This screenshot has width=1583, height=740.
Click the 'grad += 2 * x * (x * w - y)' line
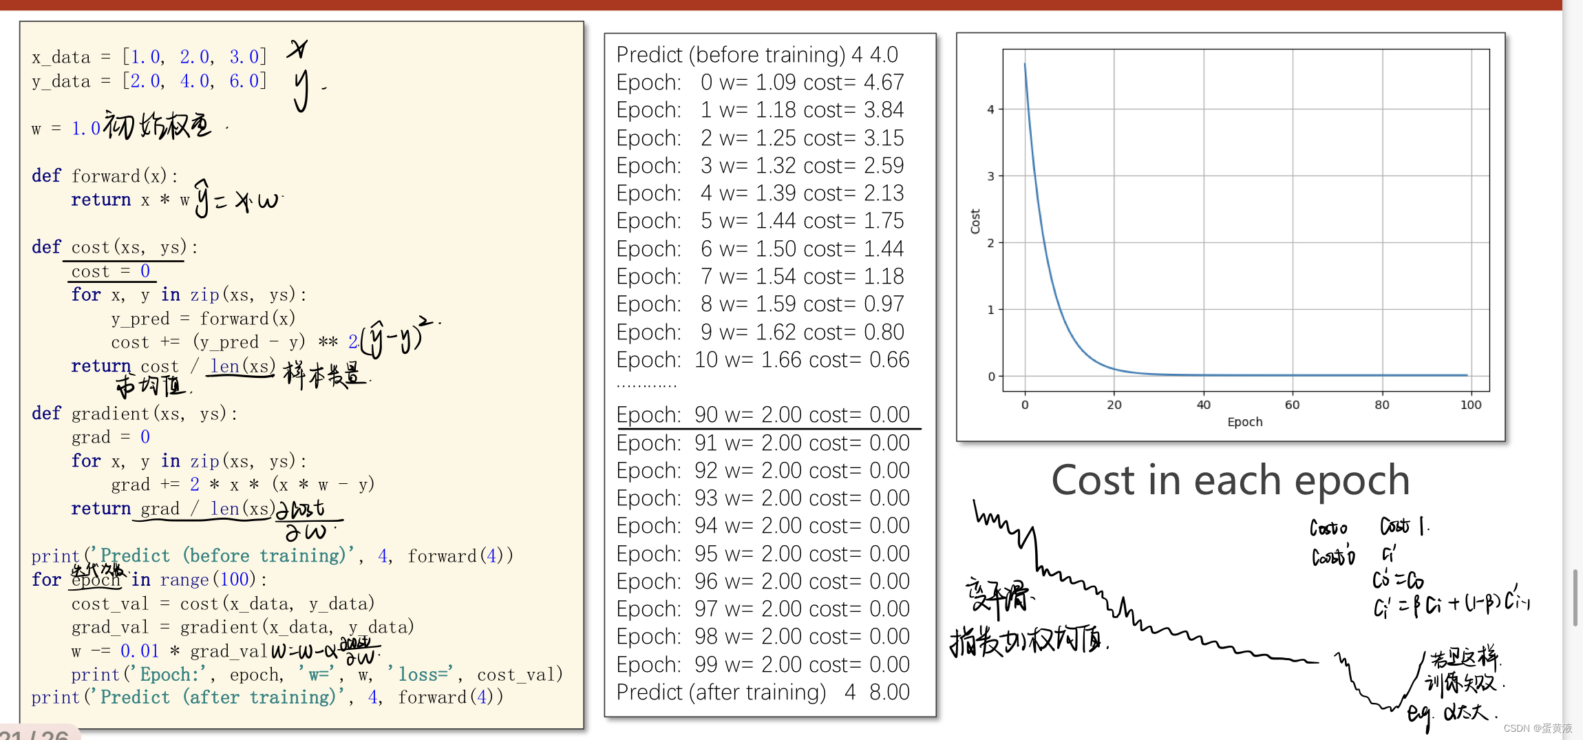click(x=243, y=485)
